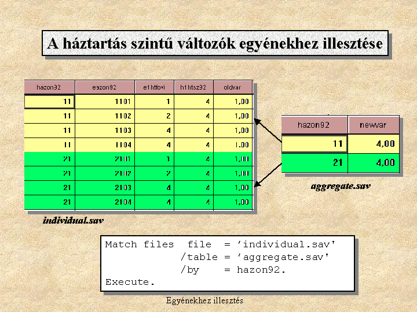Select the hazon92 header in aggregate table
Image resolution: width=417 pixels, height=312 pixels.
(x=314, y=124)
